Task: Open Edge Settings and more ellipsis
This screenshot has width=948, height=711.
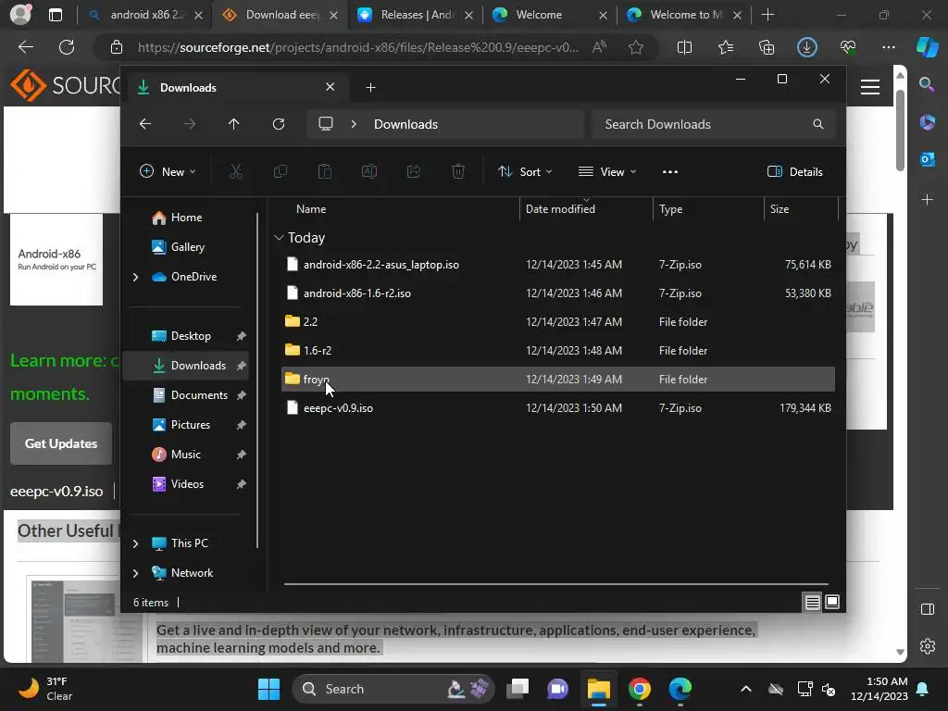Action: (x=888, y=47)
